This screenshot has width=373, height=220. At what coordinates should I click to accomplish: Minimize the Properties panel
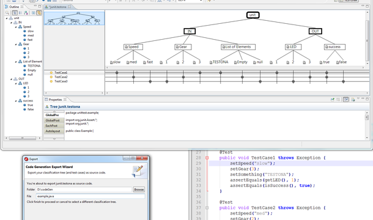point(363,99)
